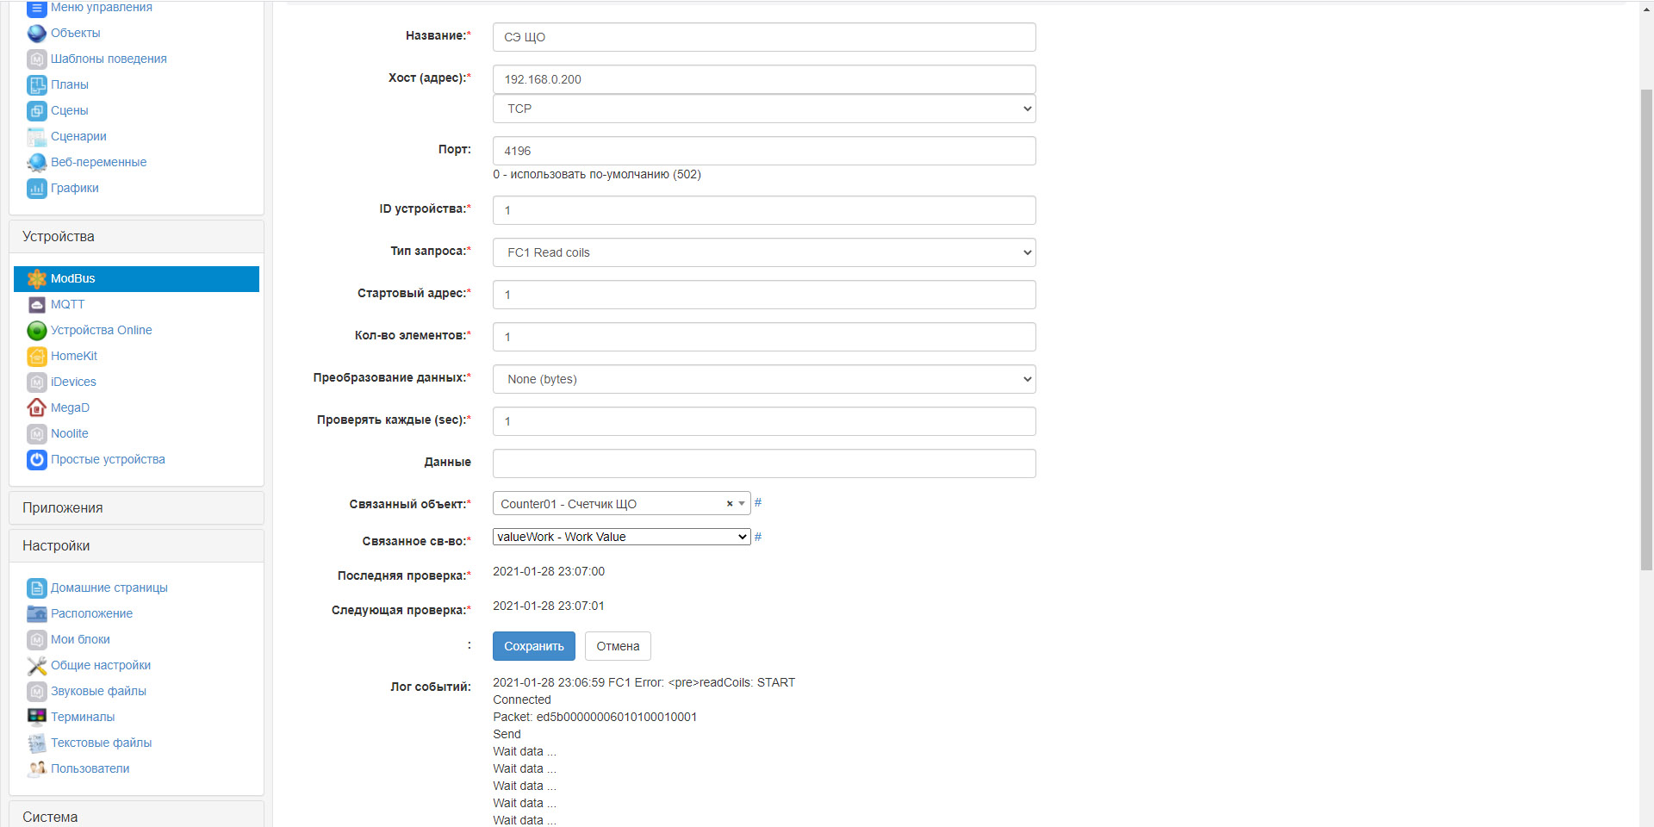Click the ModBus icon in sidebar

[36, 279]
